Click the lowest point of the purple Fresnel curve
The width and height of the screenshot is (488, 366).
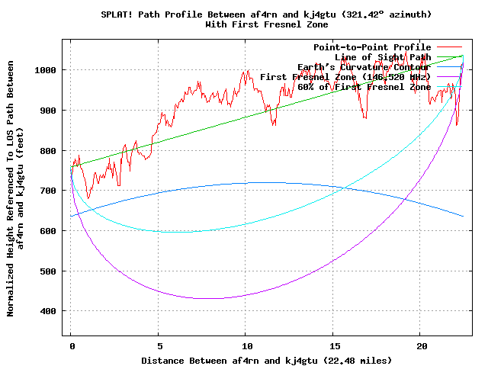[x=208, y=298]
